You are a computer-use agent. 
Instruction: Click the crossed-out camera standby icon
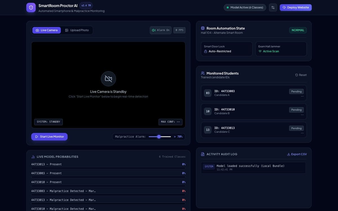click(x=108, y=79)
